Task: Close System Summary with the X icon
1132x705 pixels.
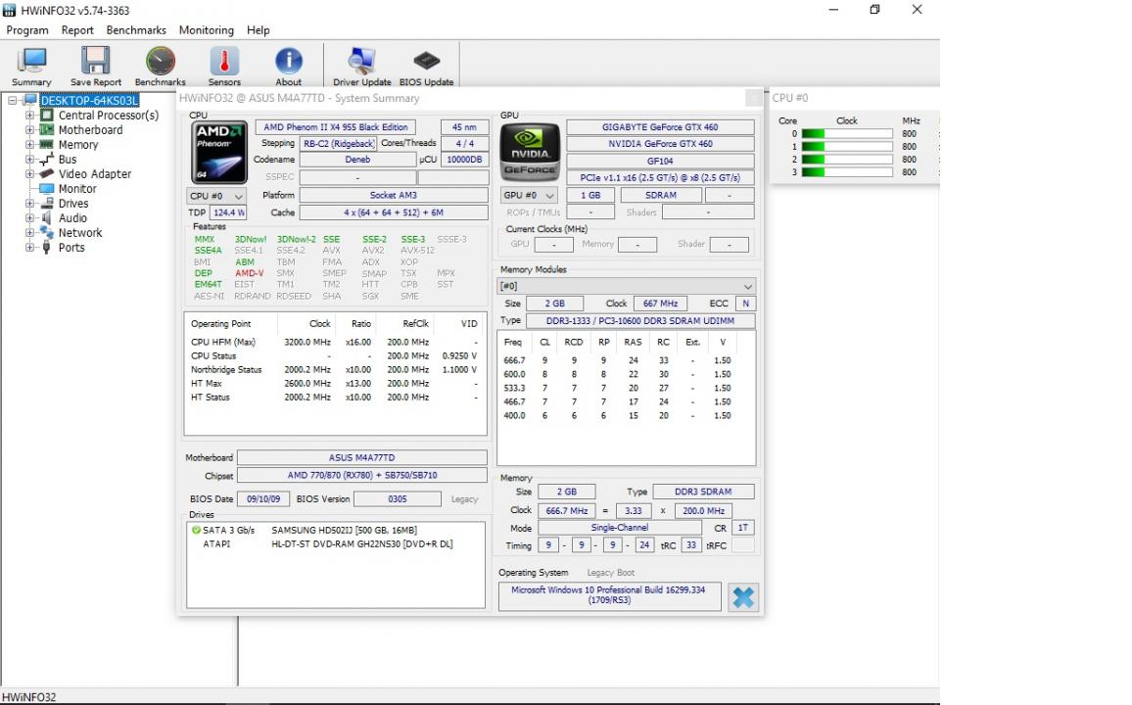Action: point(743,597)
